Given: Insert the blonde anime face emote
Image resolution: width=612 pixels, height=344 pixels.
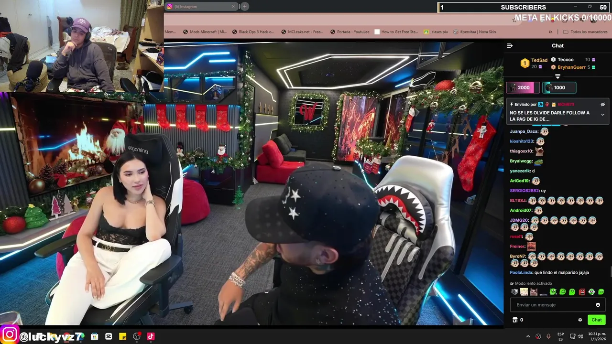Looking at the screenshot, I should click(x=524, y=292).
